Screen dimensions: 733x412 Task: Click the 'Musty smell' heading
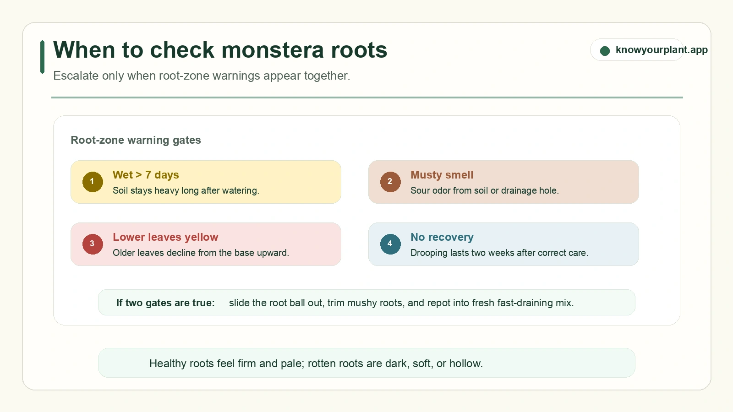pyautogui.click(x=442, y=175)
